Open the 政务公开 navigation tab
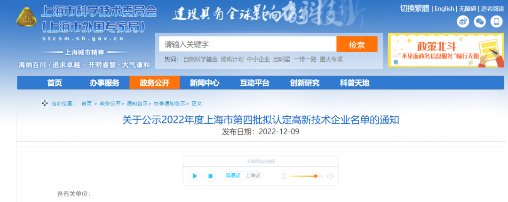508x202 pixels. pyautogui.click(x=155, y=83)
